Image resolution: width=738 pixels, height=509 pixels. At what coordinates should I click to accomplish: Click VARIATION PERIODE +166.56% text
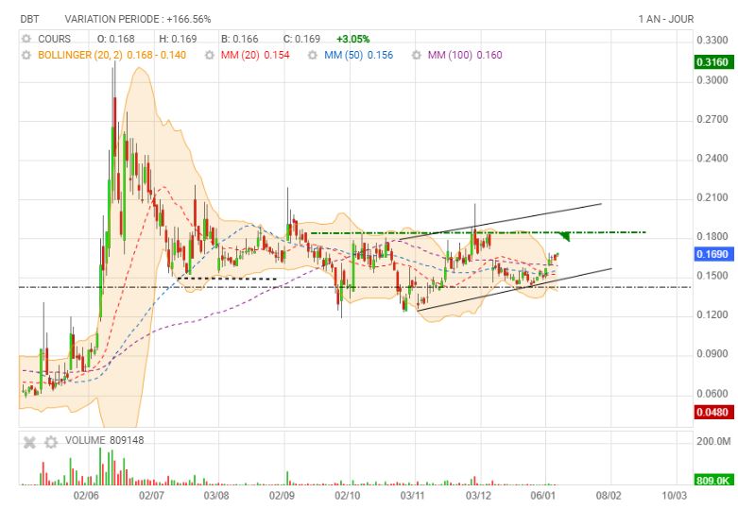click(x=138, y=19)
